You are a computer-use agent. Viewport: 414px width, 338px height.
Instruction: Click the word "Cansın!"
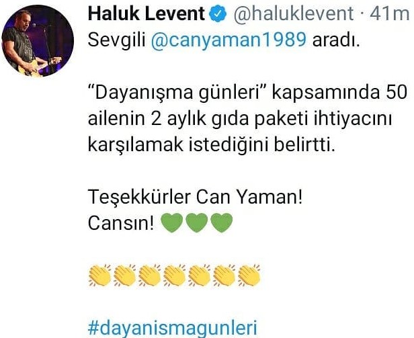point(121,223)
